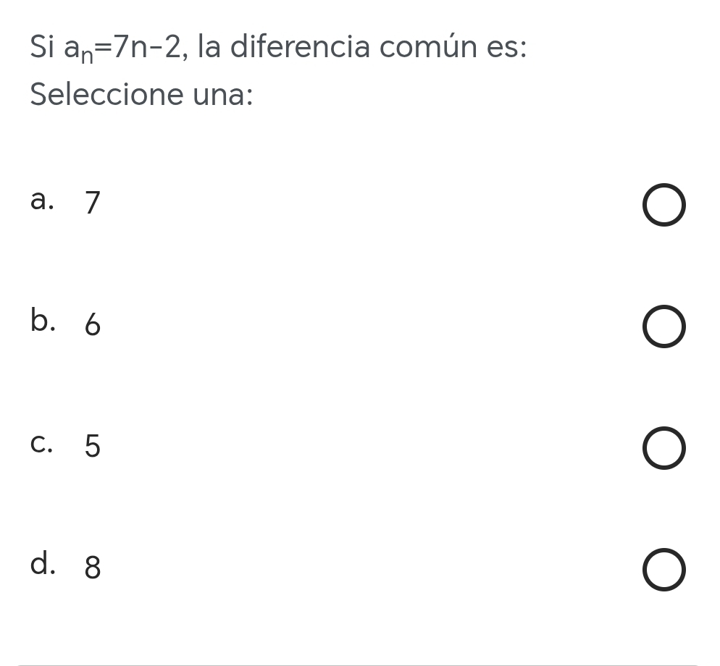The width and height of the screenshot is (720, 666).
Task: Click the answer value 8
Action: coord(92,568)
